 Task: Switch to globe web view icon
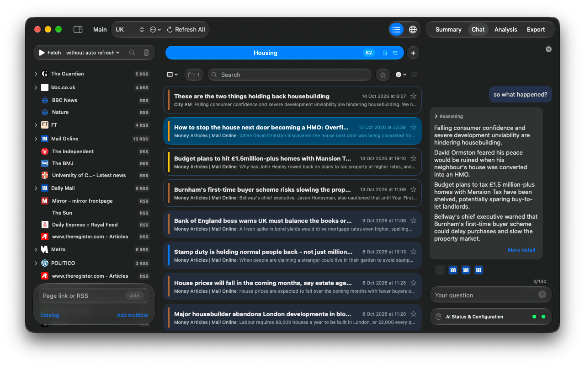(x=413, y=29)
